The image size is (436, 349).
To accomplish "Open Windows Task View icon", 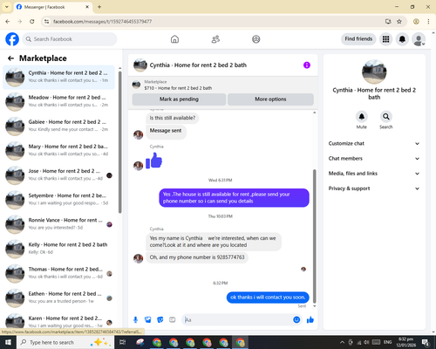I will pos(123,342).
